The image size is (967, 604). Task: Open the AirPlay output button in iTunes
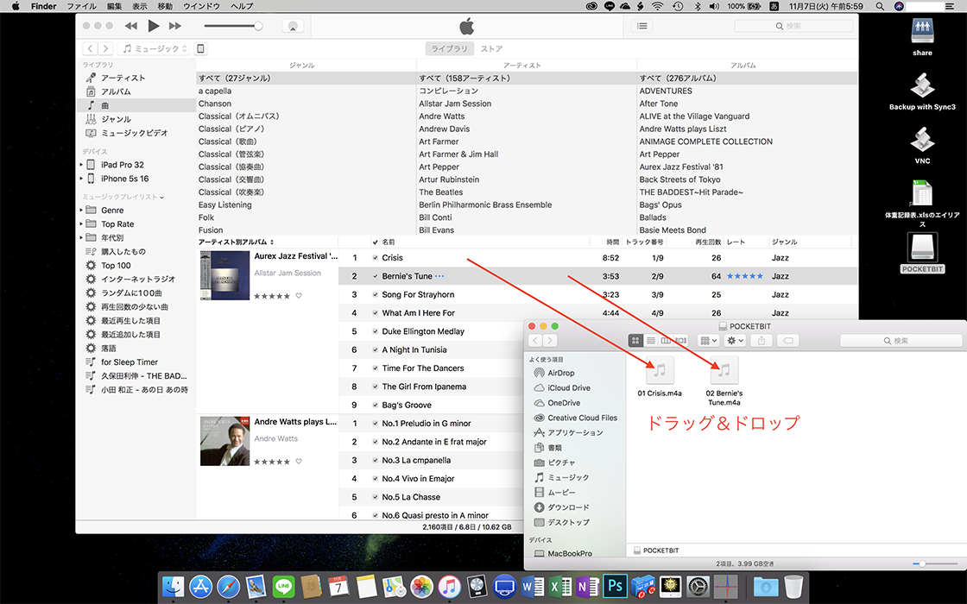pos(293,26)
